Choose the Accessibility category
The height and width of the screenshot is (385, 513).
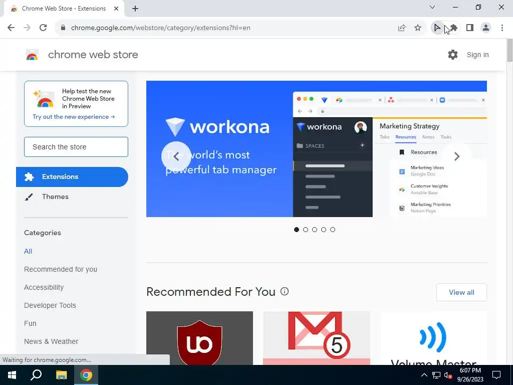pyautogui.click(x=44, y=287)
